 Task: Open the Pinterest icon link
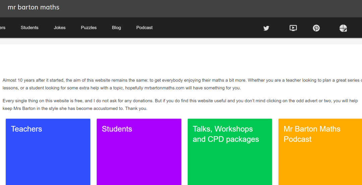[316, 28]
